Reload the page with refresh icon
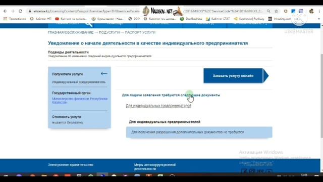This screenshot has height=182, width=323. tap(20, 11)
